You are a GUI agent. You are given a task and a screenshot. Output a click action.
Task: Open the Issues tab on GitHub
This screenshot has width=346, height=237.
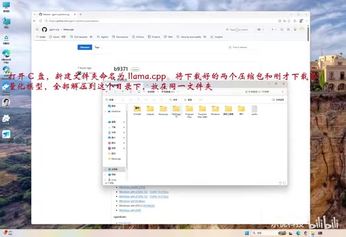(57, 37)
